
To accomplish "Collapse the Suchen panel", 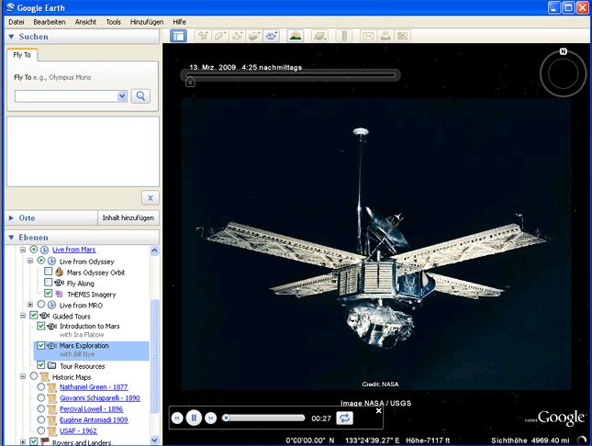I will (x=11, y=37).
